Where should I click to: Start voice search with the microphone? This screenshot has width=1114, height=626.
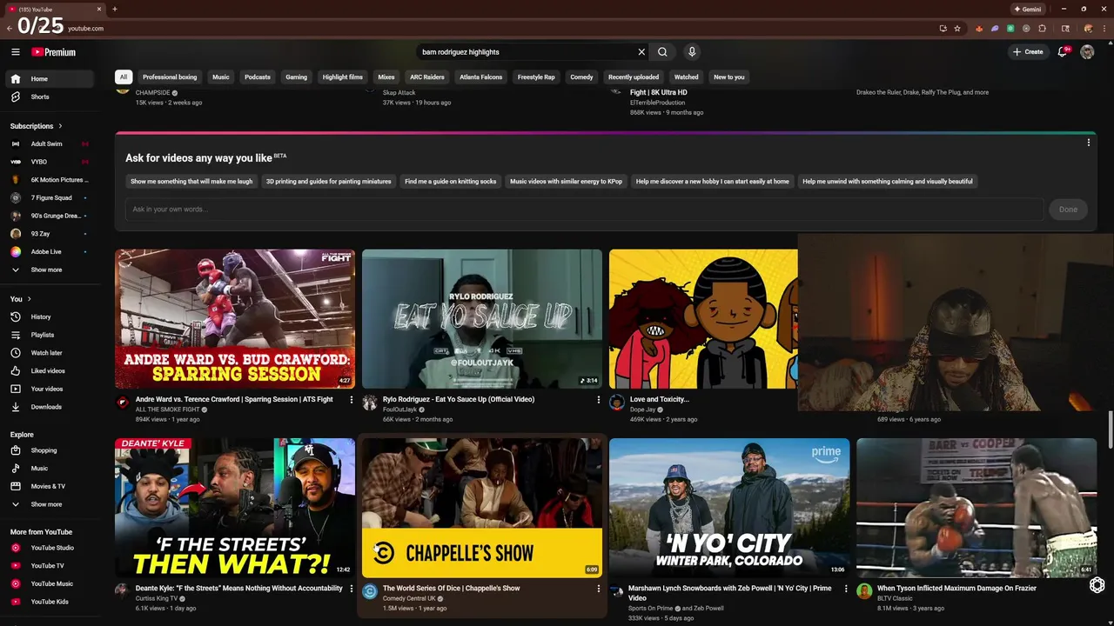[x=692, y=52]
